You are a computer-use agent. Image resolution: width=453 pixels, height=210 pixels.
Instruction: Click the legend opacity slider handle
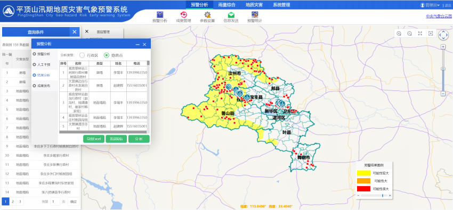[383, 196]
